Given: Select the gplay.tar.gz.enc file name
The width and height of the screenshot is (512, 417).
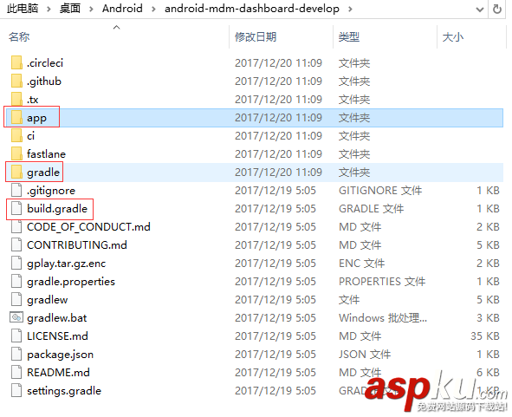Looking at the screenshot, I should 67,264.
